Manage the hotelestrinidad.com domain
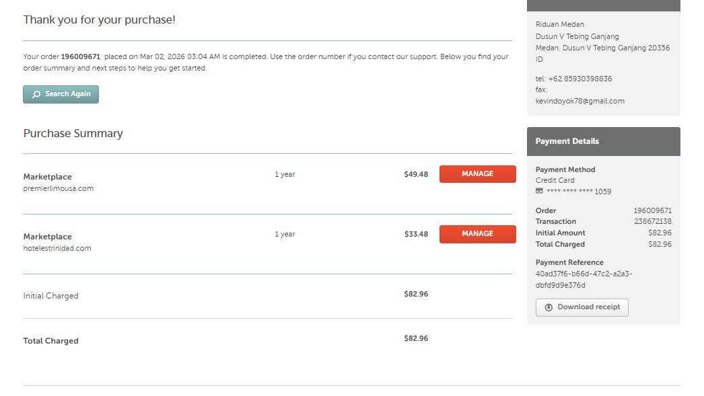The width and height of the screenshot is (704, 396). 477,234
